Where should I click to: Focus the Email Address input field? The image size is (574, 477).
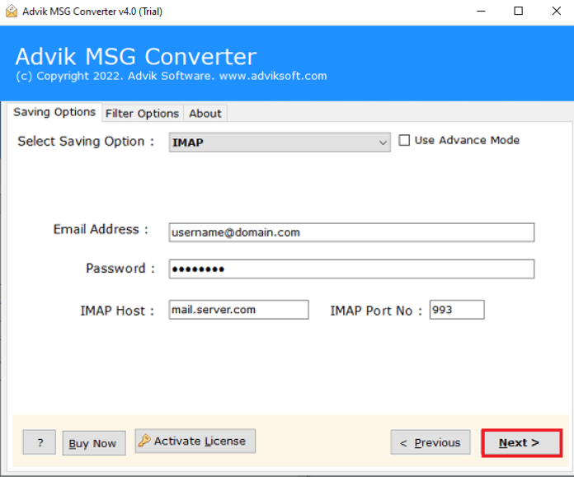tap(351, 232)
